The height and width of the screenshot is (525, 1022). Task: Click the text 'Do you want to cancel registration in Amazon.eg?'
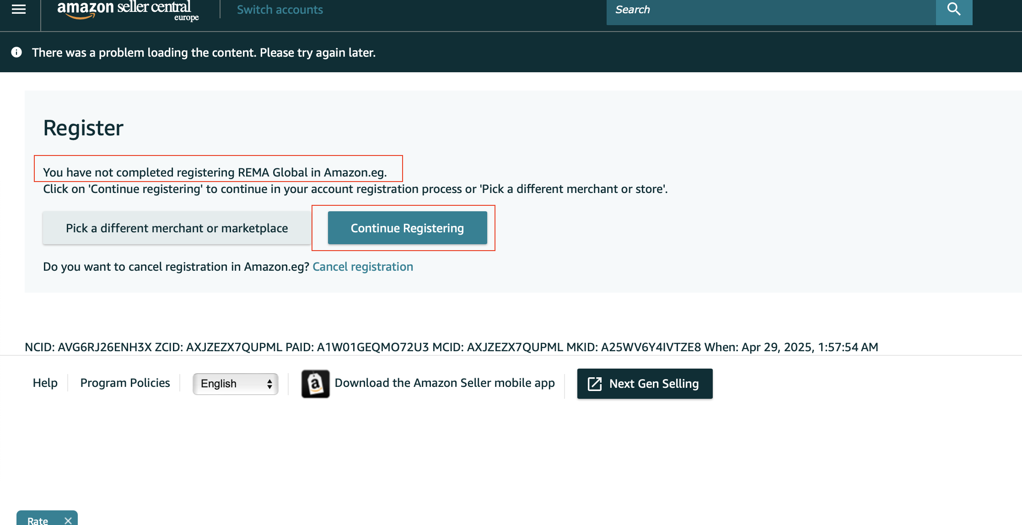point(176,267)
